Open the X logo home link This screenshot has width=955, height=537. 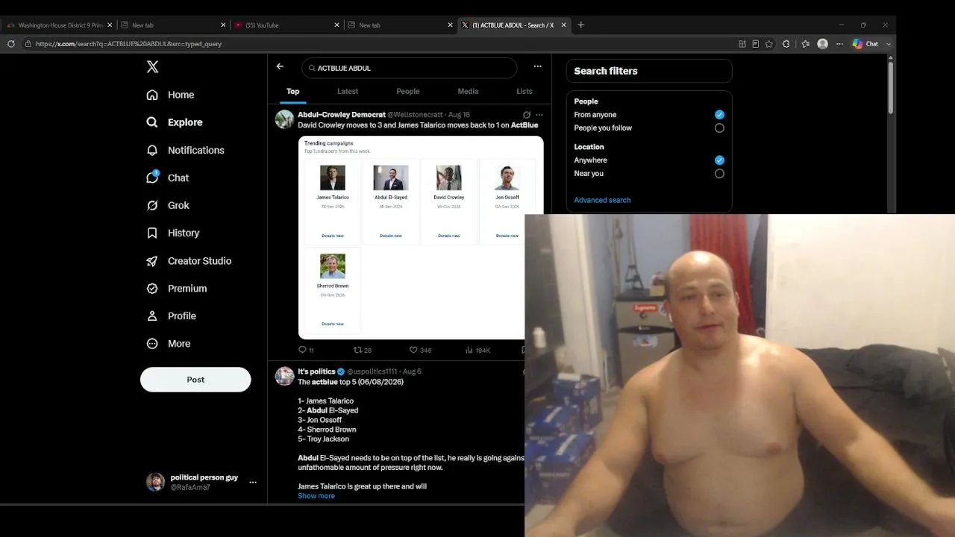point(152,67)
